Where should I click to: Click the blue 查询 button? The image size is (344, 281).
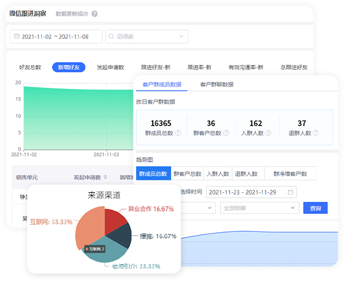[315, 208]
